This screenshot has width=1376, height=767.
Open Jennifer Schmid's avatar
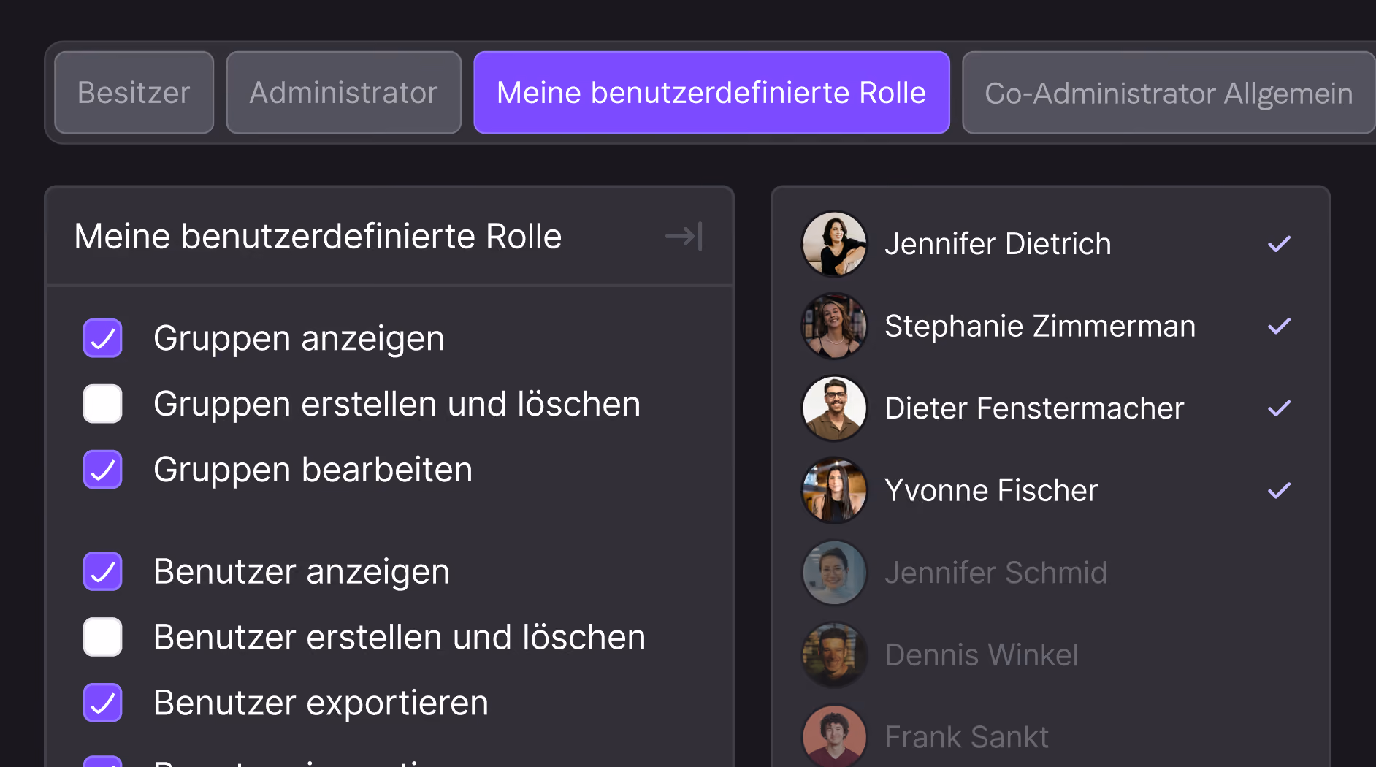834,573
